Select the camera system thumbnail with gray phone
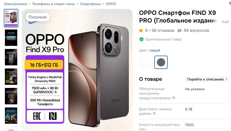The width and height of the screenshot is (231, 131). 11,57
